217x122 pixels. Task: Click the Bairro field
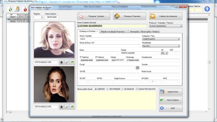[x=99, y=53]
